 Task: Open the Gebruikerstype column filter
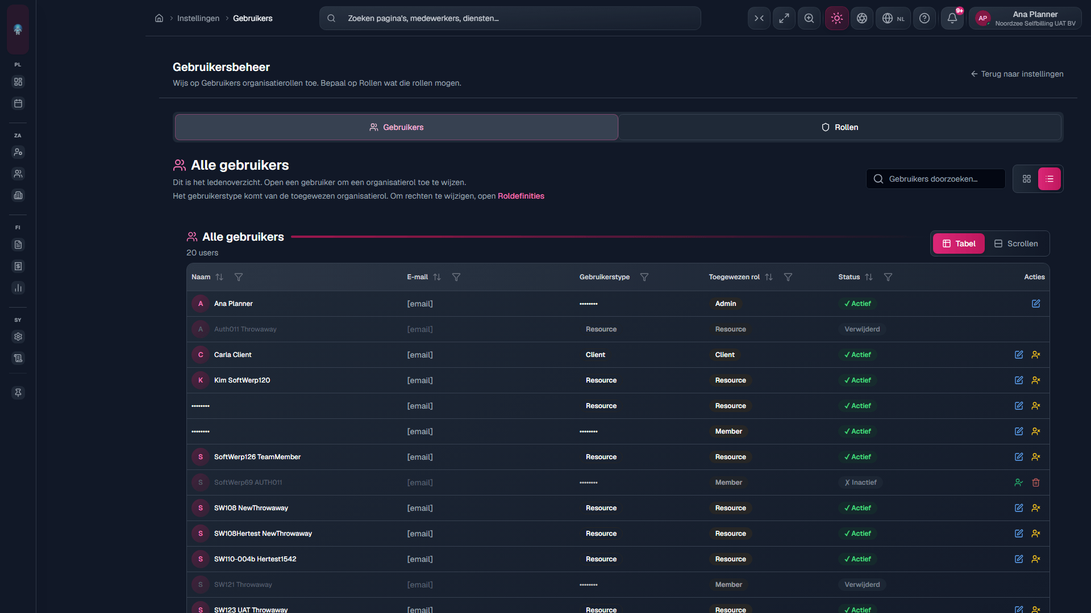[644, 277]
